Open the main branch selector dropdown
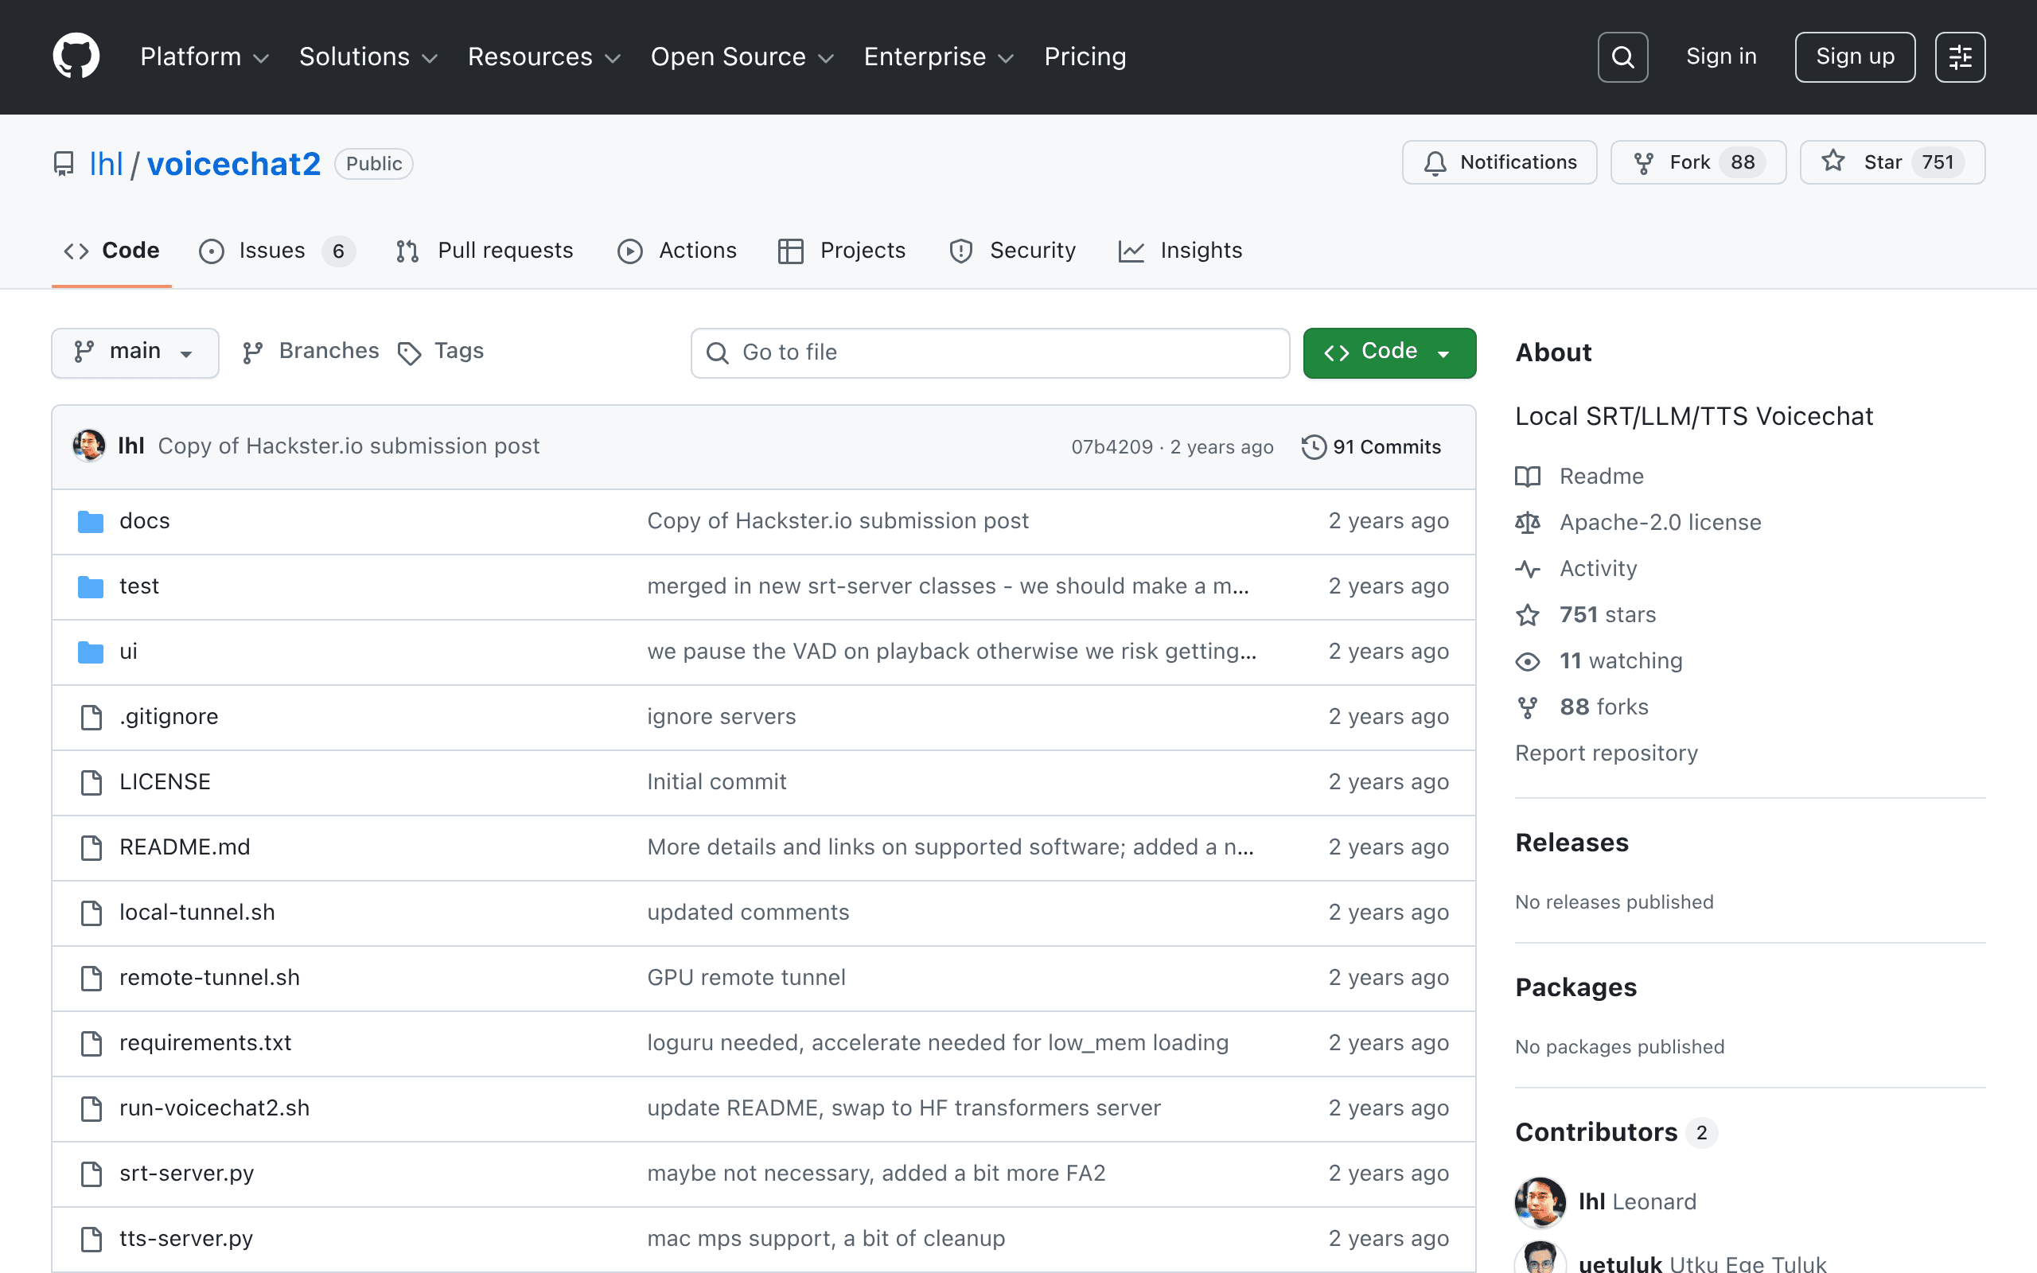 (134, 352)
